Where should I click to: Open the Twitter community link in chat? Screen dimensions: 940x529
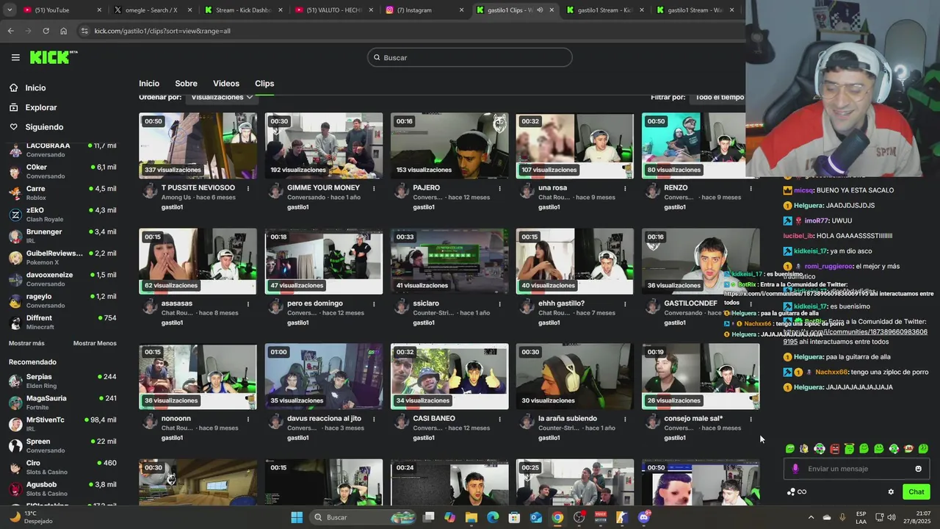pos(856,337)
